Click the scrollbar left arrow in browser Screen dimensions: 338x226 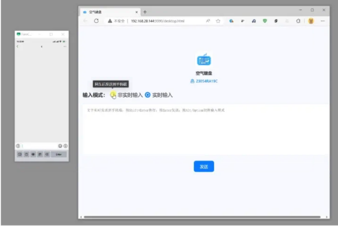coord(81,217)
